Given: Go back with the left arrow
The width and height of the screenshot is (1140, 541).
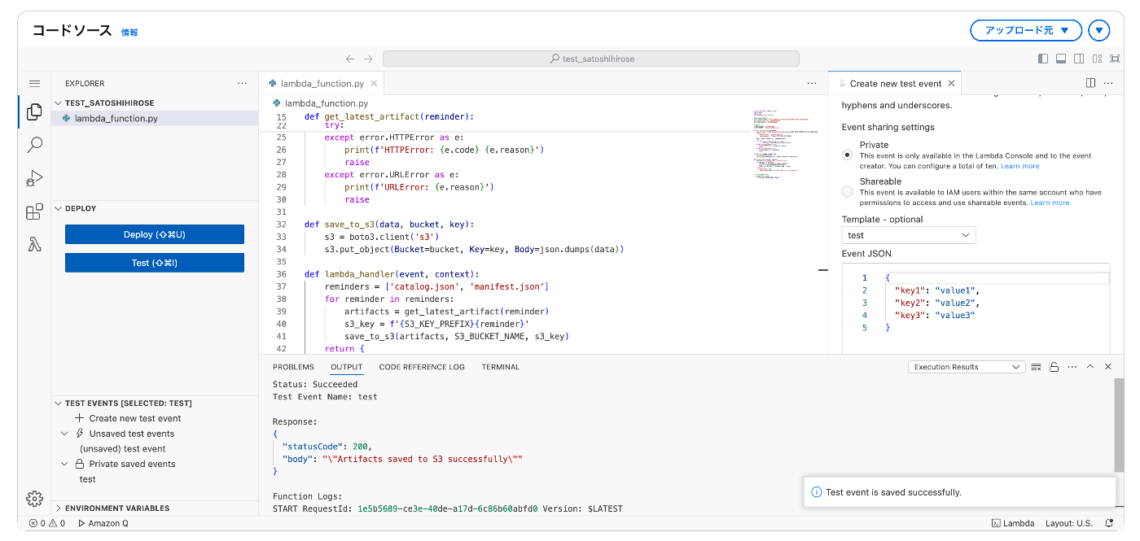Looking at the screenshot, I should (350, 59).
